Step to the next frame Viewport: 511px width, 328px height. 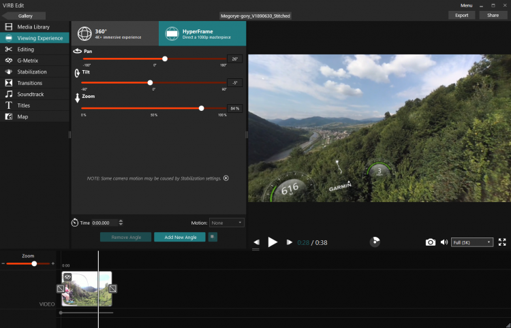[x=289, y=242]
